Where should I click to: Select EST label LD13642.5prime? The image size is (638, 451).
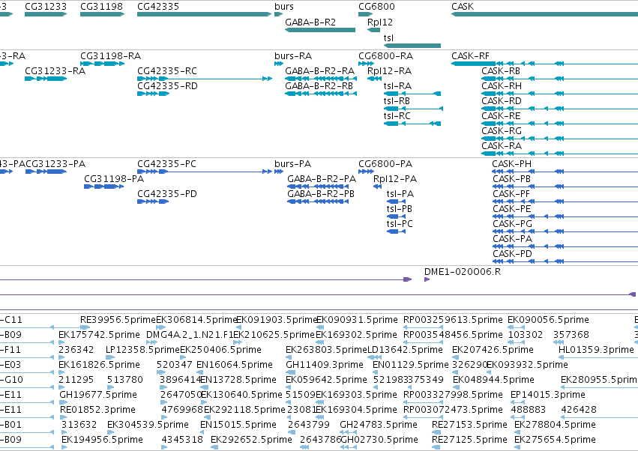(x=405, y=350)
